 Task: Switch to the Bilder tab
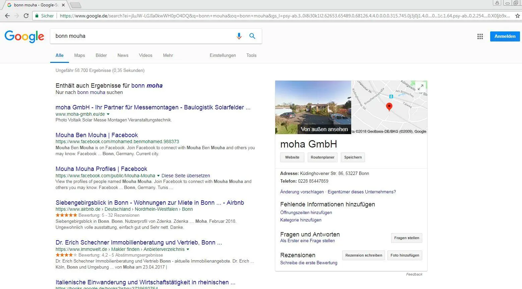101,56
